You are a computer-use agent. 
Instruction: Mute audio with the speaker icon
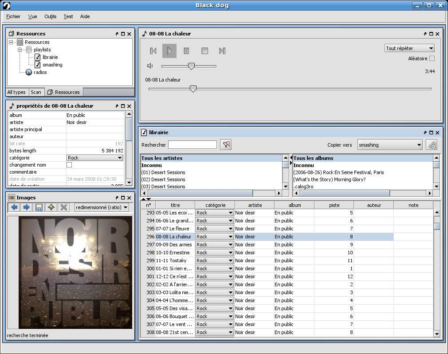[150, 66]
